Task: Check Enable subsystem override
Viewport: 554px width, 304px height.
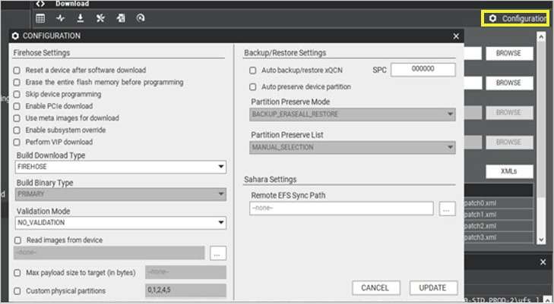Action: [x=17, y=130]
